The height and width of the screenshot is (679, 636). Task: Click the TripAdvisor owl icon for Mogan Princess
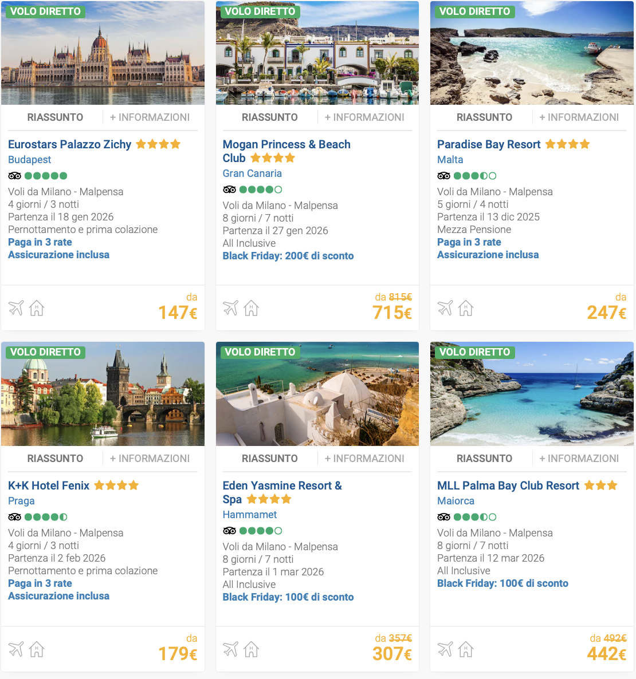pyautogui.click(x=229, y=190)
